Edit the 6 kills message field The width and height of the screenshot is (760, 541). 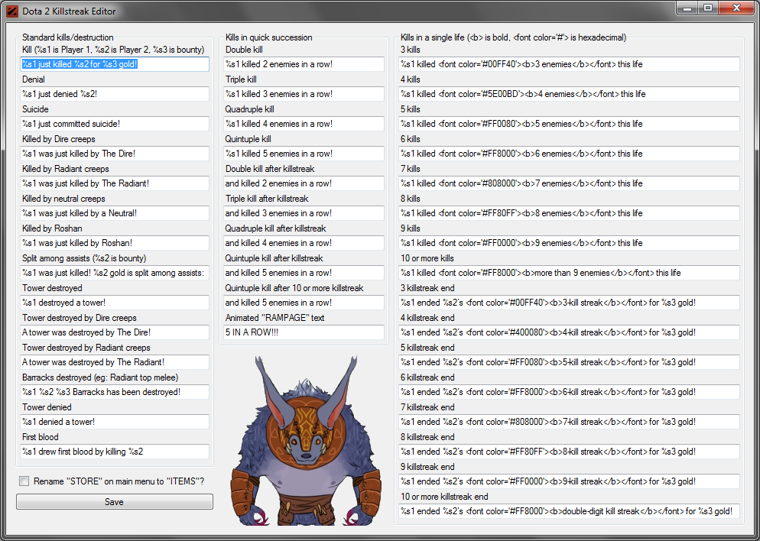pyautogui.click(x=570, y=154)
